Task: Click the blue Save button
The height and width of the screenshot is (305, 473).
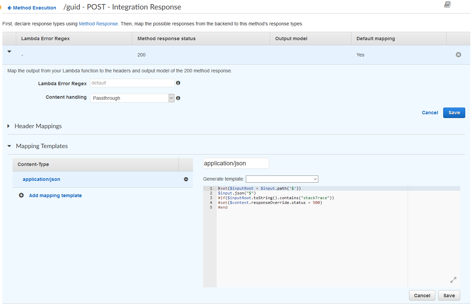Action: coord(454,113)
